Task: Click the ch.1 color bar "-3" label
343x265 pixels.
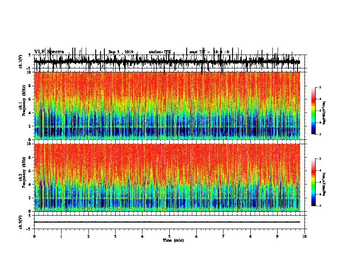Action: tap(319, 87)
